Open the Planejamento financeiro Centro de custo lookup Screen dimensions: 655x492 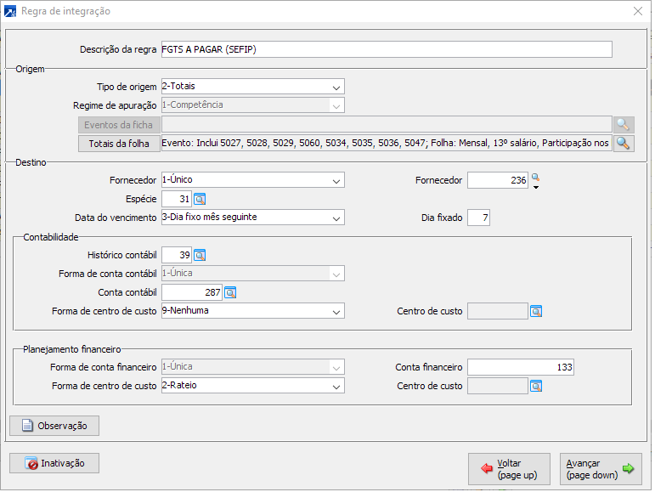pyautogui.click(x=536, y=386)
